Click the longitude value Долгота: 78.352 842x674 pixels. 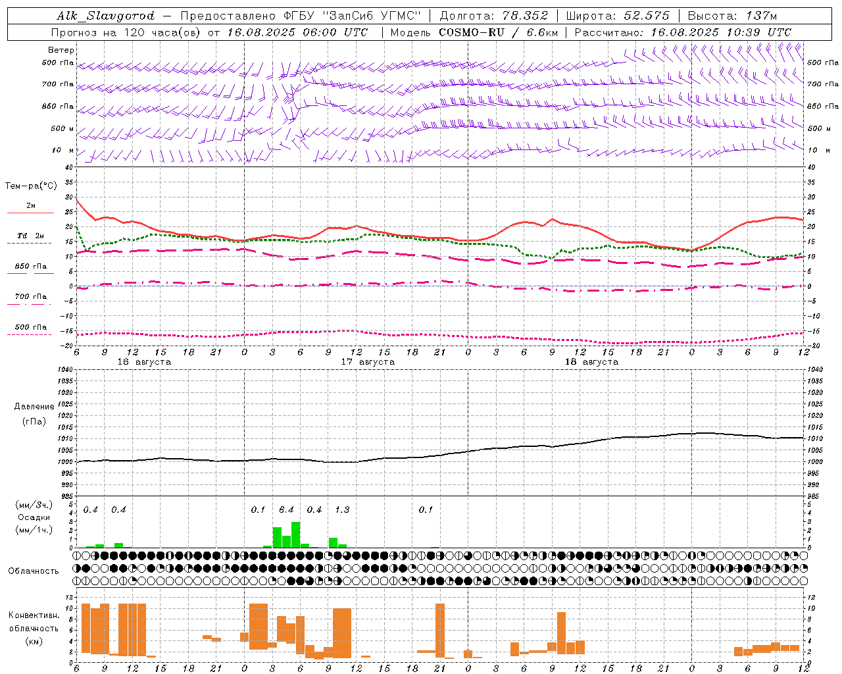coord(493,16)
